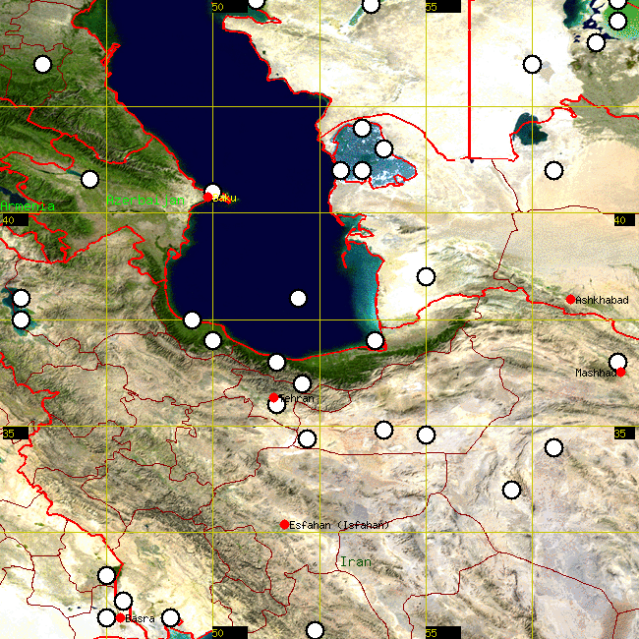Click the white marker just above Basra dot
This screenshot has width=639, height=639.
click(x=123, y=601)
